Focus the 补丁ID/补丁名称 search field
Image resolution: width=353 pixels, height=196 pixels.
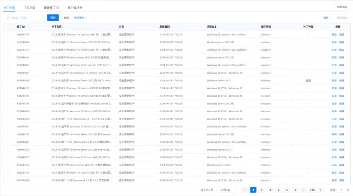point(24,18)
